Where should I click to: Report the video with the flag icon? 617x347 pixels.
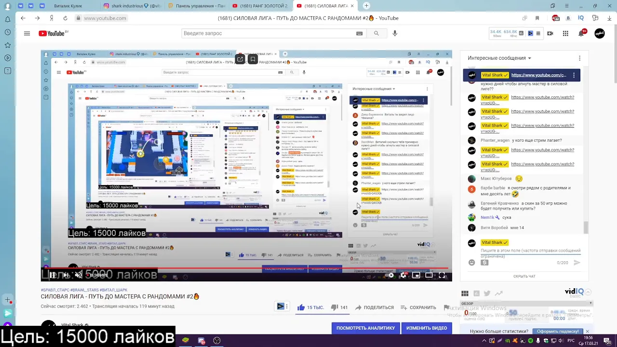446,307
